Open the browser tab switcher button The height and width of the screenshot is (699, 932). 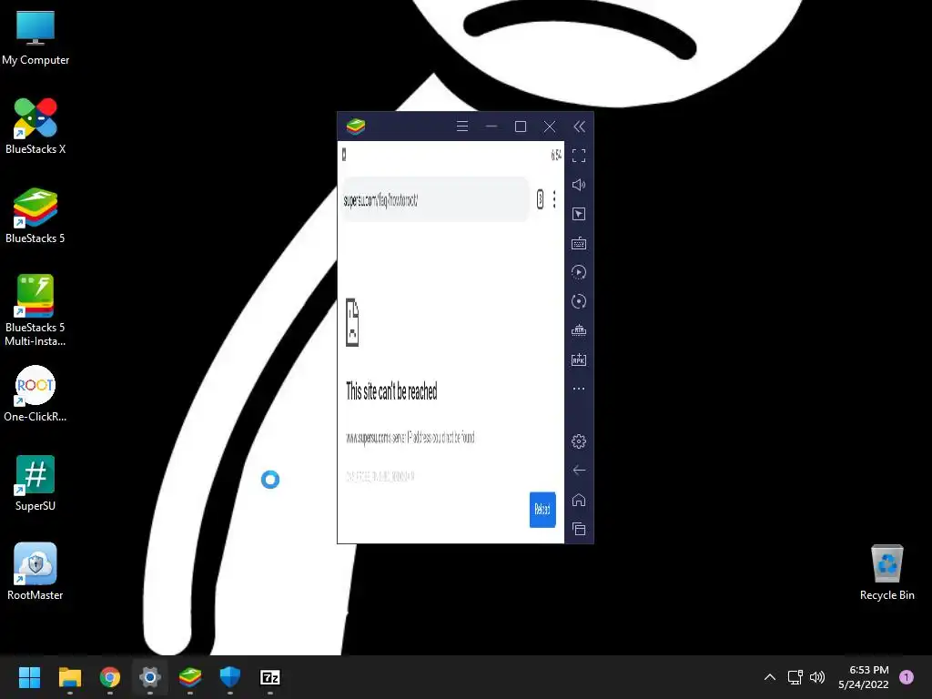pyautogui.click(x=540, y=199)
